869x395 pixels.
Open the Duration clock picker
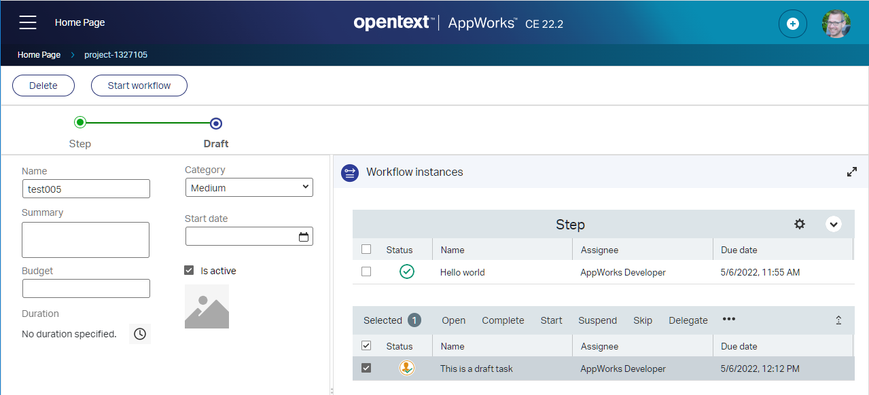[140, 334]
